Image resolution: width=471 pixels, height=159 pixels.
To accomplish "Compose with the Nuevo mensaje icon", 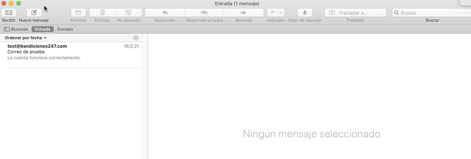I will (x=34, y=13).
